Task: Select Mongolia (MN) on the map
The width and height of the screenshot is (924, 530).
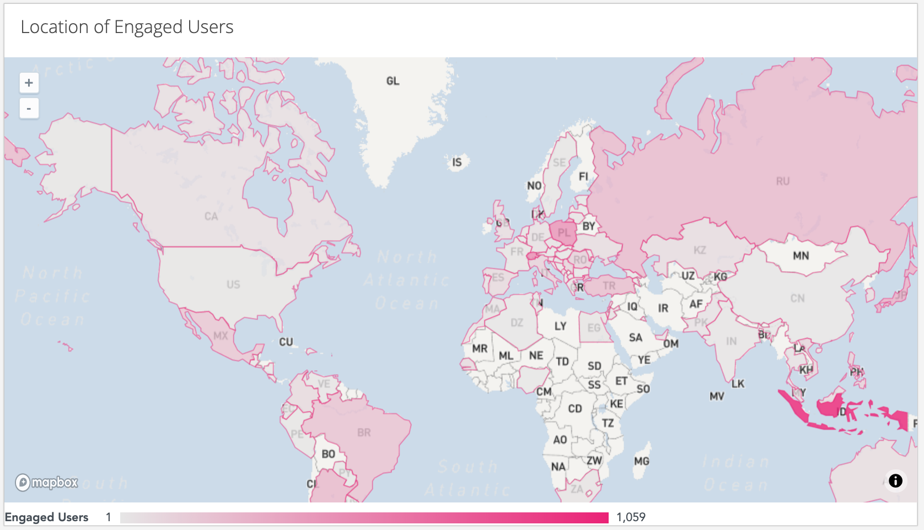Action: [x=801, y=256]
